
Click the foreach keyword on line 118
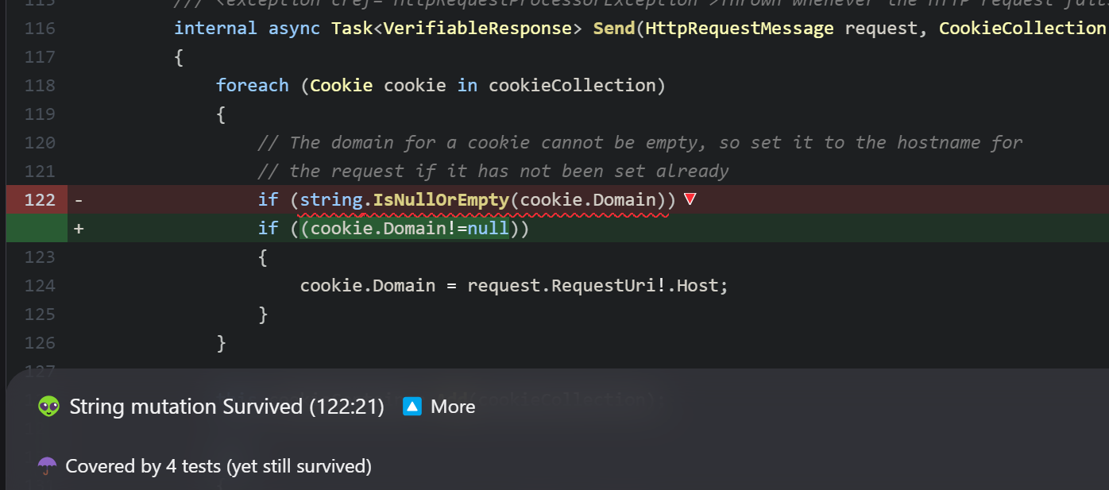(253, 86)
